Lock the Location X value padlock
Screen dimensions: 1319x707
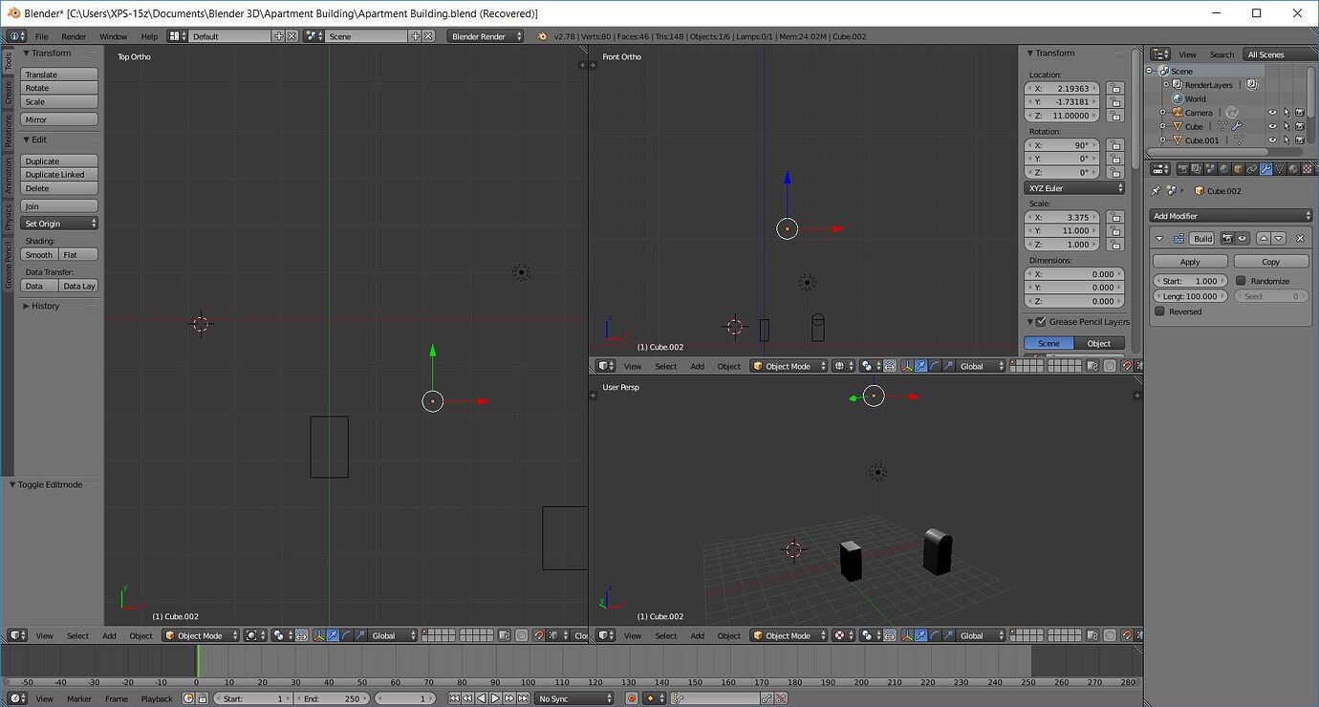click(x=1114, y=88)
